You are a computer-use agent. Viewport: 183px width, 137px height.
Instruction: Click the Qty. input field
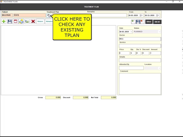click(x=133, y=53)
